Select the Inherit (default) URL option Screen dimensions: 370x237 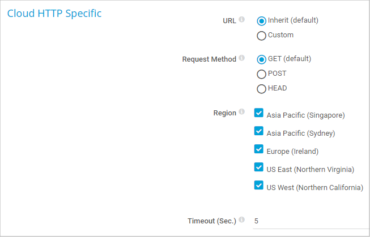(x=261, y=21)
